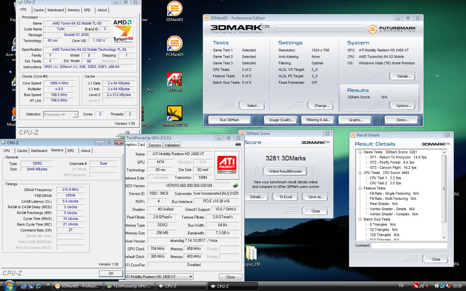Click Details... in 3DMark Score window
Image resolution: width=466 pixels, height=291 pixels.
click(x=257, y=197)
